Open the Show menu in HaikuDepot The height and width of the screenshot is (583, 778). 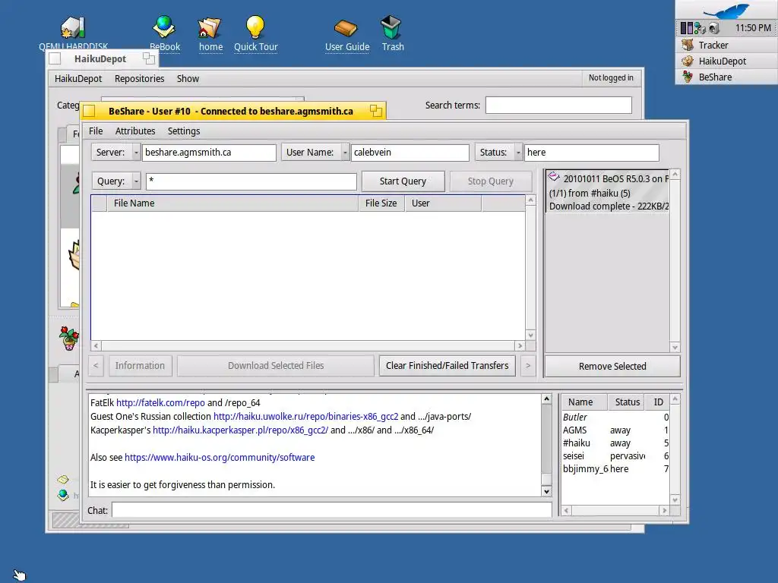pos(188,78)
